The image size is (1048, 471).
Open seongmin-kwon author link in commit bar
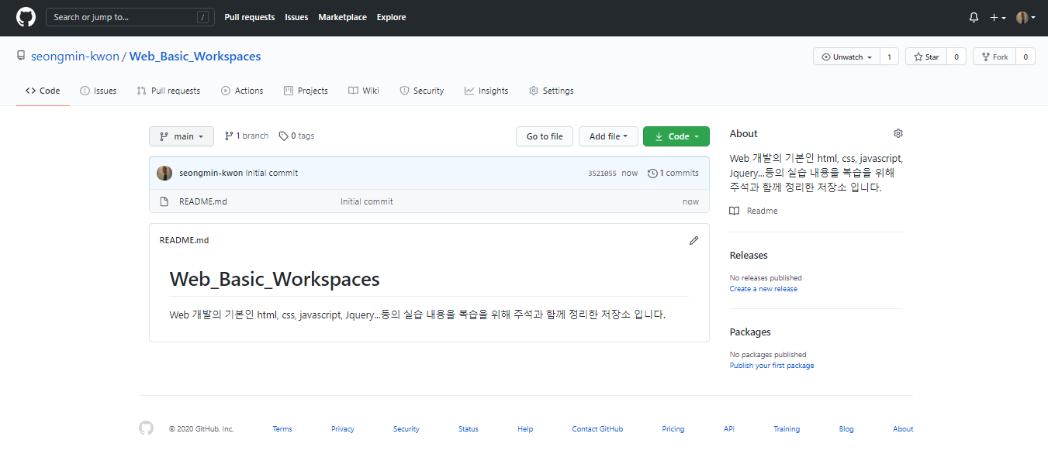[x=211, y=173]
